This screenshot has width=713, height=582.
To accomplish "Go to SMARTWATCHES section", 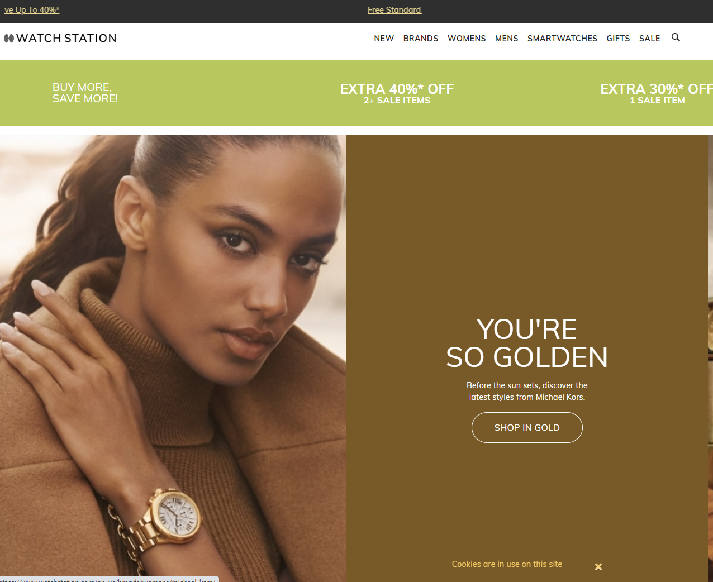I will (x=562, y=39).
